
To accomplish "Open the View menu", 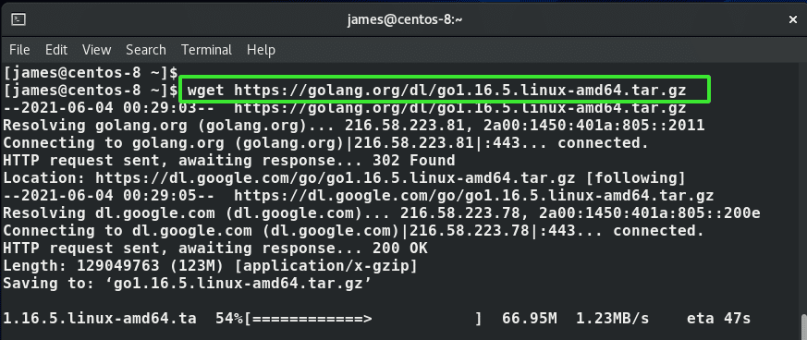I will click(x=97, y=50).
